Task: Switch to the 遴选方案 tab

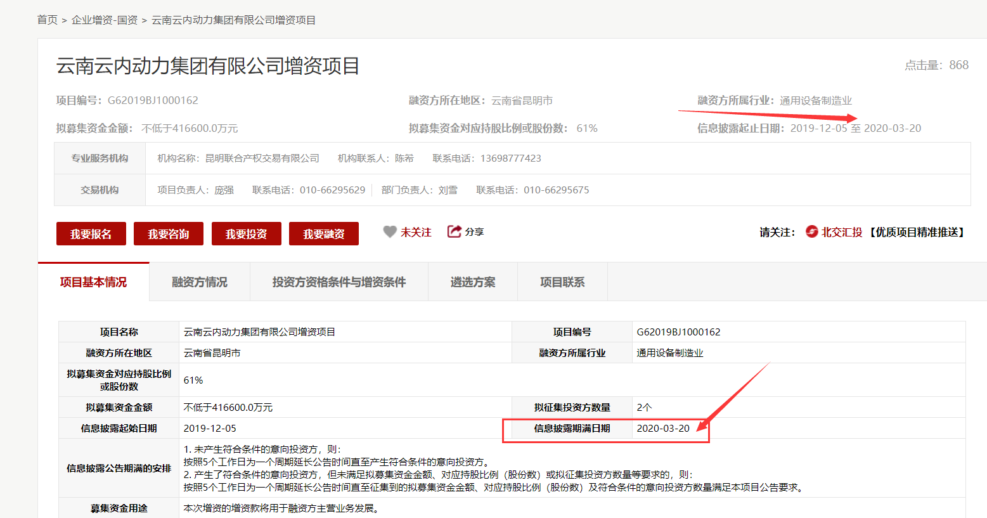Action: (473, 282)
